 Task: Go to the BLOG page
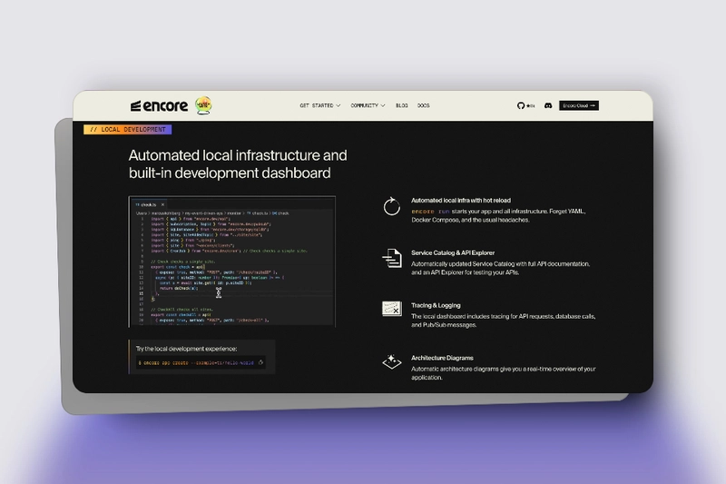tap(401, 105)
